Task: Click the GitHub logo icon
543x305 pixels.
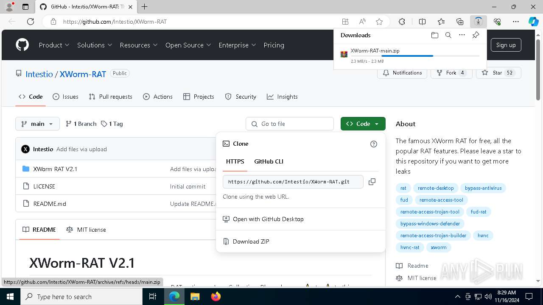Action: coord(22,45)
